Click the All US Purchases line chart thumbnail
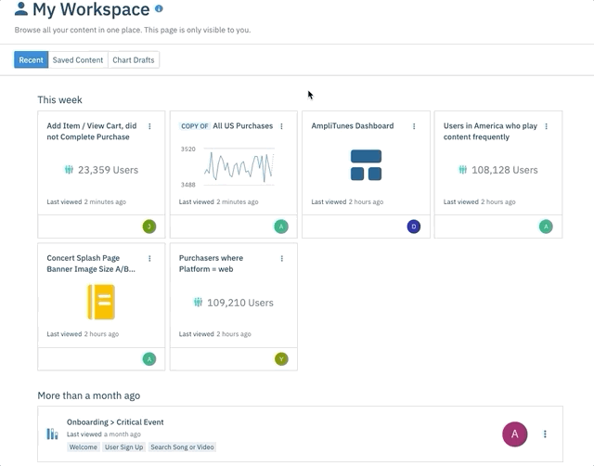This screenshot has width=594, height=466. [239, 165]
